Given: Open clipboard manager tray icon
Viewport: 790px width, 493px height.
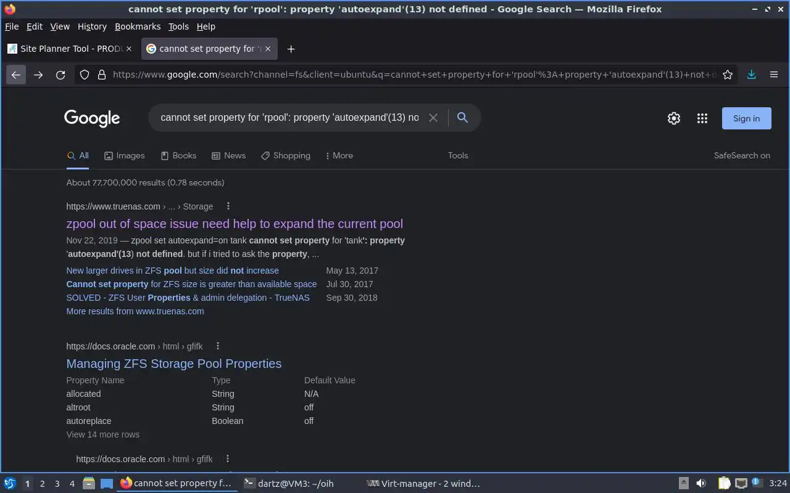Looking at the screenshot, I should click(x=724, y=483).
